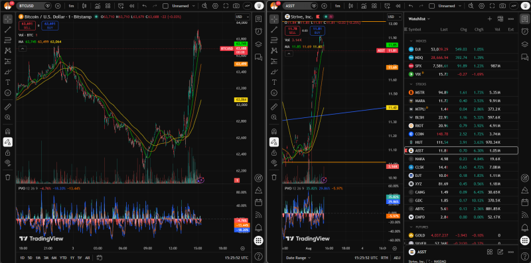This screenshot has height=263, width=531.
Task: Open notifications bell in ASST window sidebar
Action: pos(524,227)
